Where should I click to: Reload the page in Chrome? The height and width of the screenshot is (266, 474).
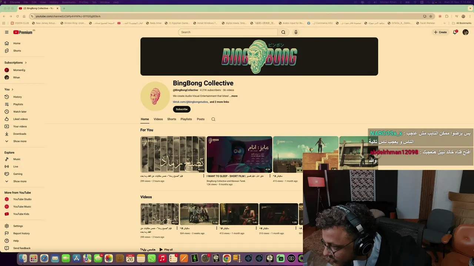pos(17,16)
